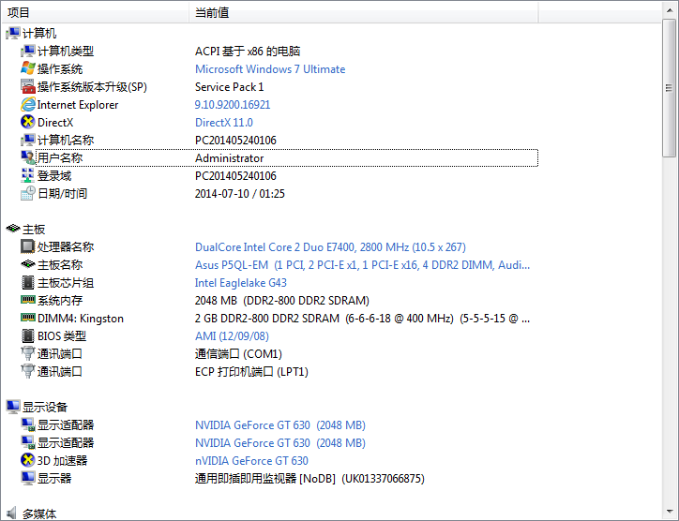Click the DirectX row icon
679x521 pixels.
click(x=28, y=122)
